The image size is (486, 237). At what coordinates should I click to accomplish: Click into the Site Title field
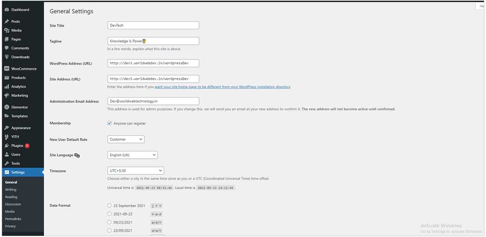153,25
